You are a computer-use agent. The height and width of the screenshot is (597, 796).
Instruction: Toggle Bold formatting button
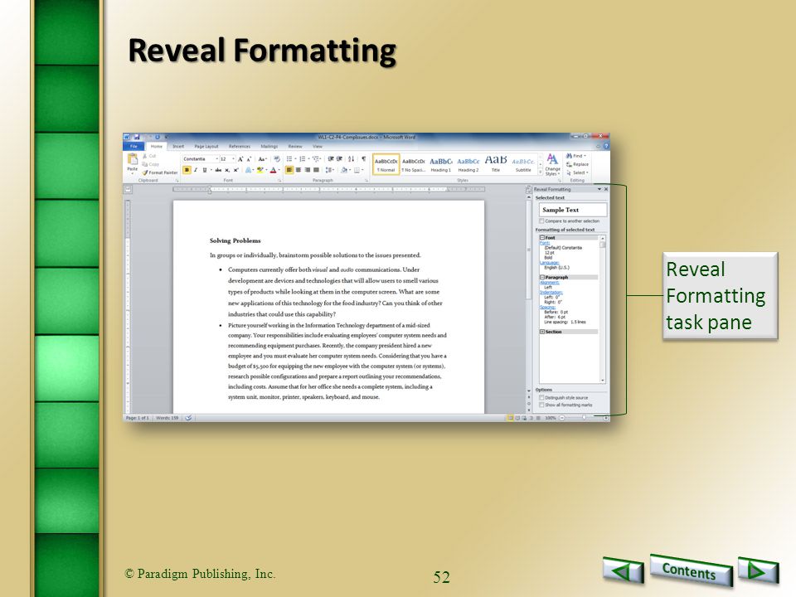click(x=187, y=170)
